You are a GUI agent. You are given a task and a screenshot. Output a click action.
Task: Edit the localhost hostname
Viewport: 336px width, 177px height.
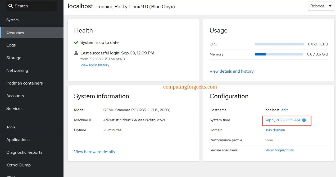tap(284, 110)
